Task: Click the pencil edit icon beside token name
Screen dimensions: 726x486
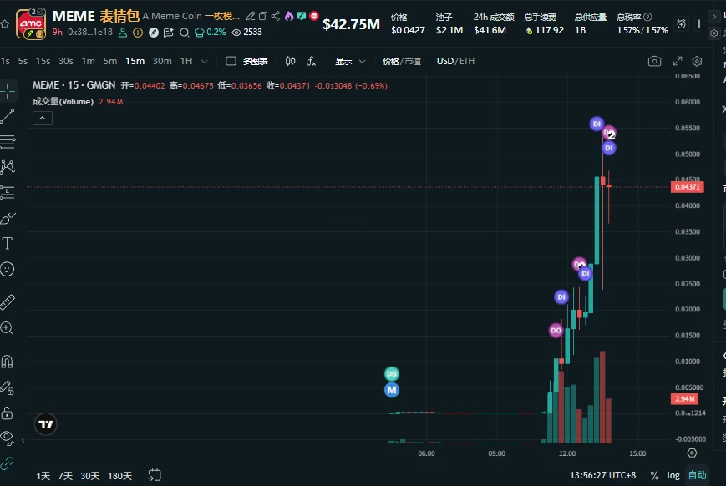Action: [x=251, y=16]
